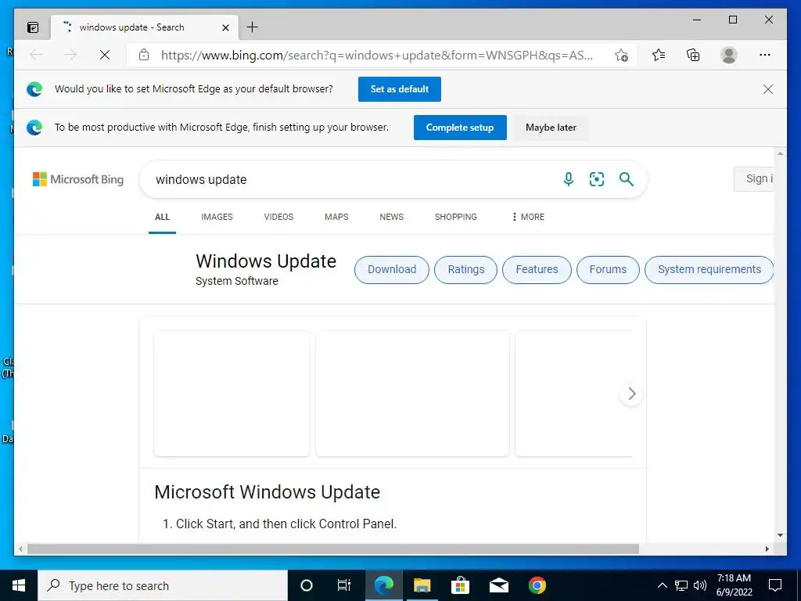Select the ALL results tab
The height and width of the screenshot is (601, 801).
tap(162, 217)
